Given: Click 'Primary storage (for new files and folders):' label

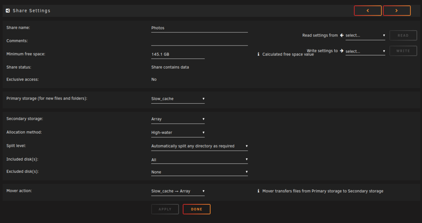Looking at the screenshot, I should click(47, 99).
